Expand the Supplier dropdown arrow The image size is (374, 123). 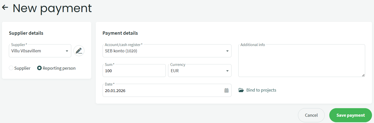[67, 51]
